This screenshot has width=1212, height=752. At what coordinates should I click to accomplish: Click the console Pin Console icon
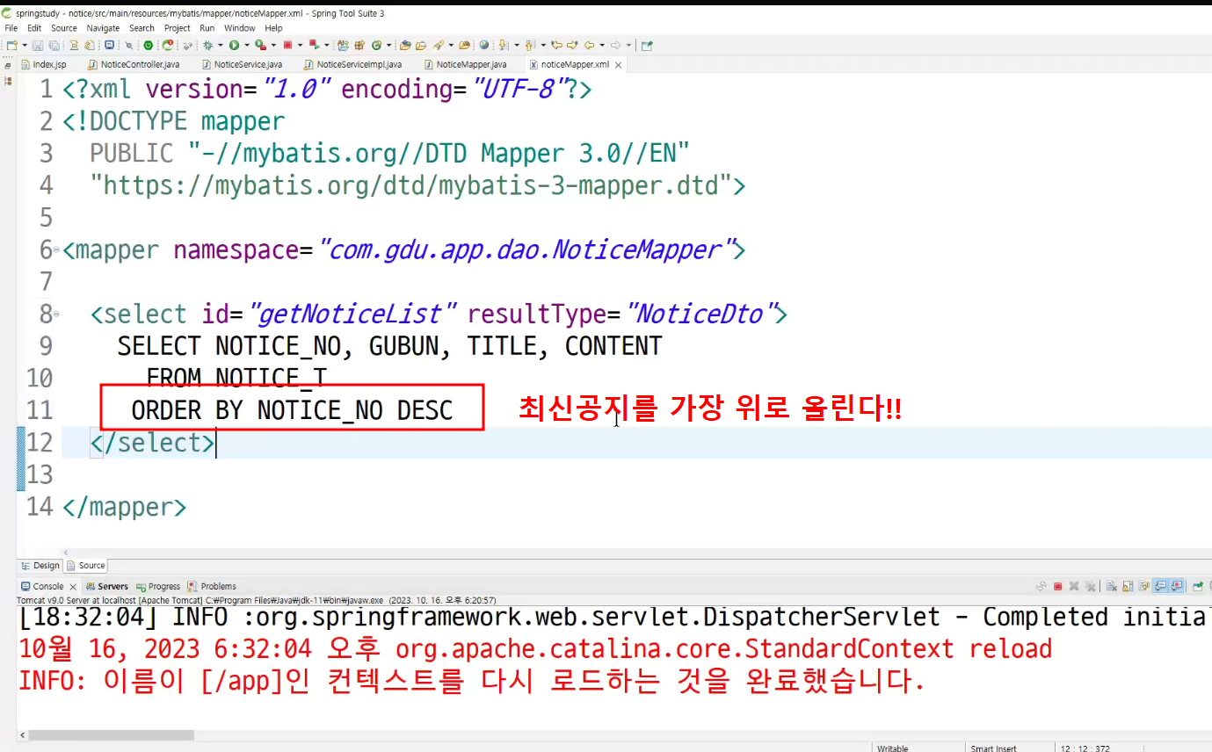point(1198,586)
